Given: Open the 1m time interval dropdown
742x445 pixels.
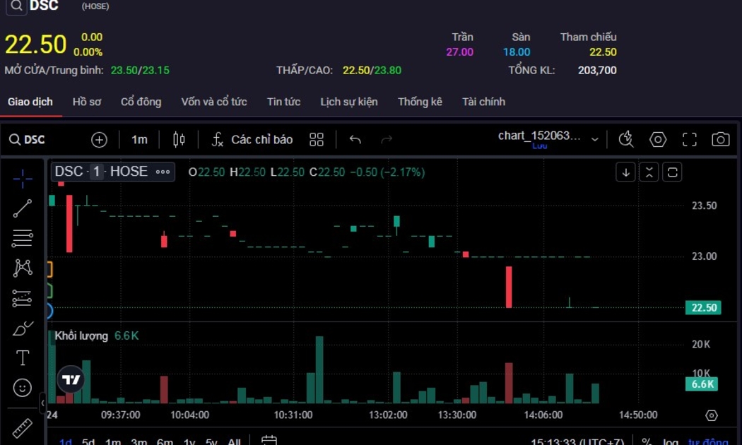Looking at the screenshot, I should (x=139, y=140).
